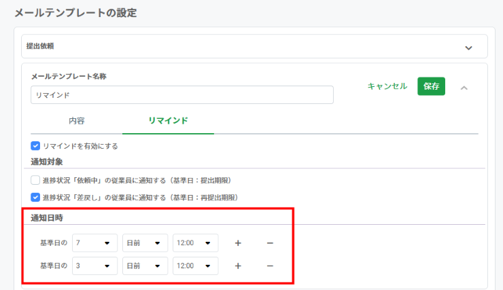This screenshot has width=503, height=290.
Task: Collapse the template panel with the up chevron
Action: coord(464,87)
